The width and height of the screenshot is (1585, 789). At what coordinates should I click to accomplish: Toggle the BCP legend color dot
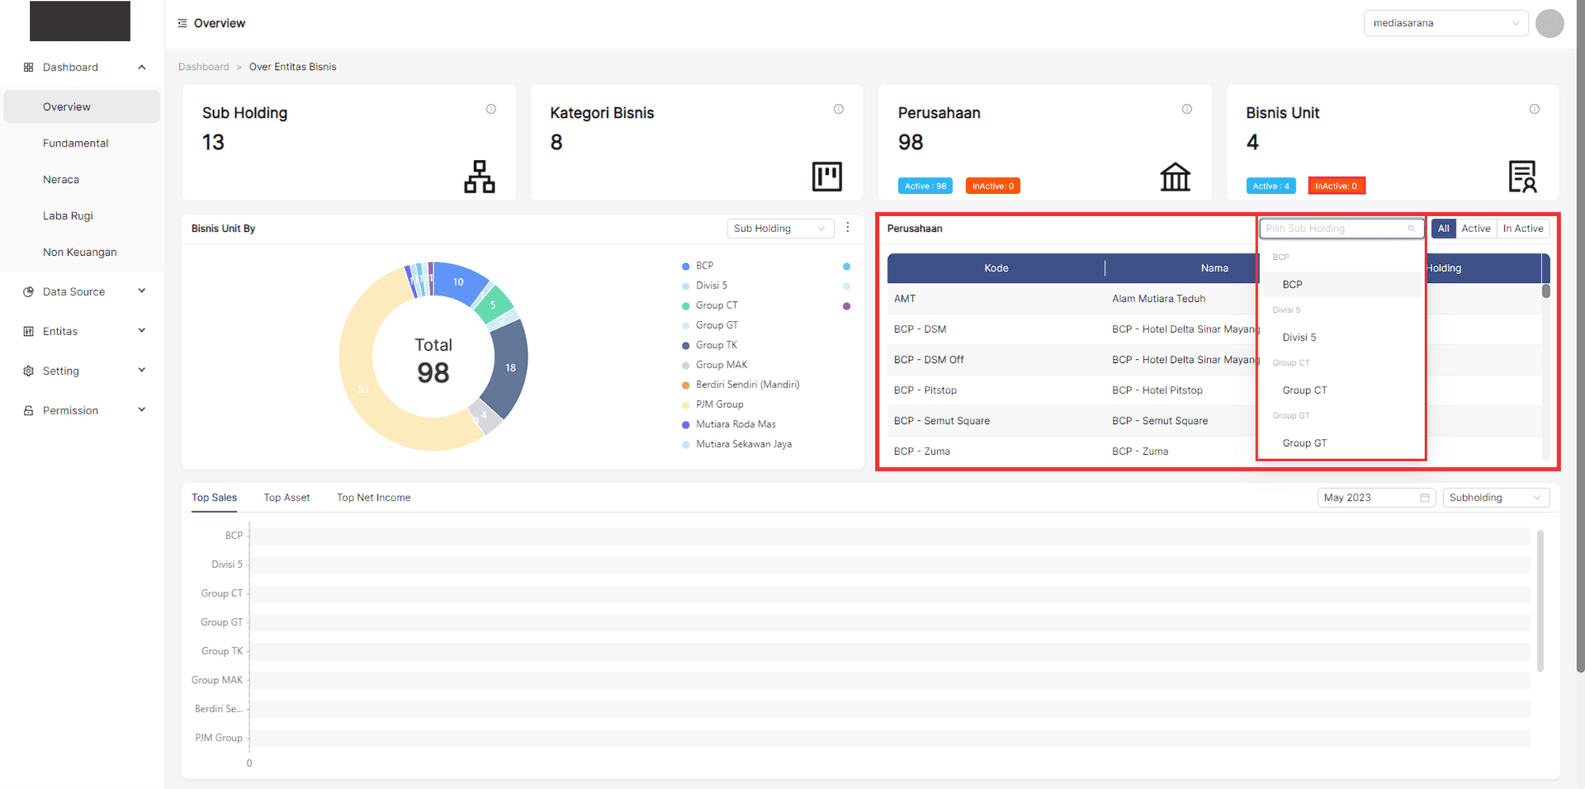pos(686,266)
